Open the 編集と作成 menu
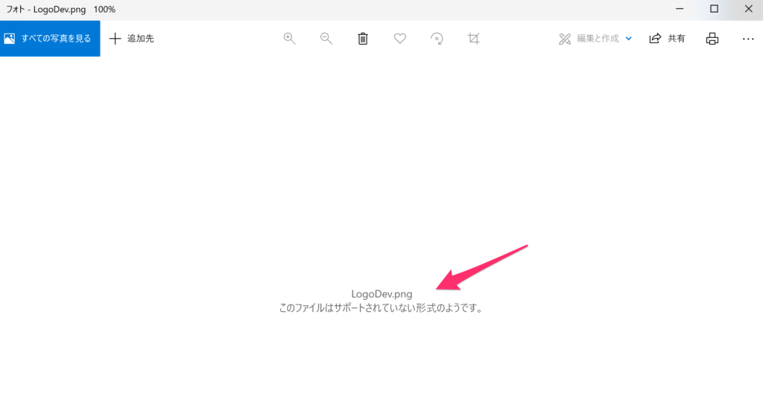Image resolution: width=763 pixels, height=399 pixels. point(595,39)
